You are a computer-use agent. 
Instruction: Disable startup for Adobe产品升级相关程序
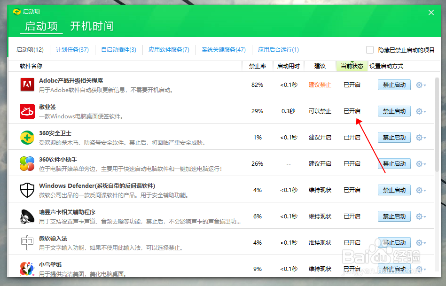(394, 85)
